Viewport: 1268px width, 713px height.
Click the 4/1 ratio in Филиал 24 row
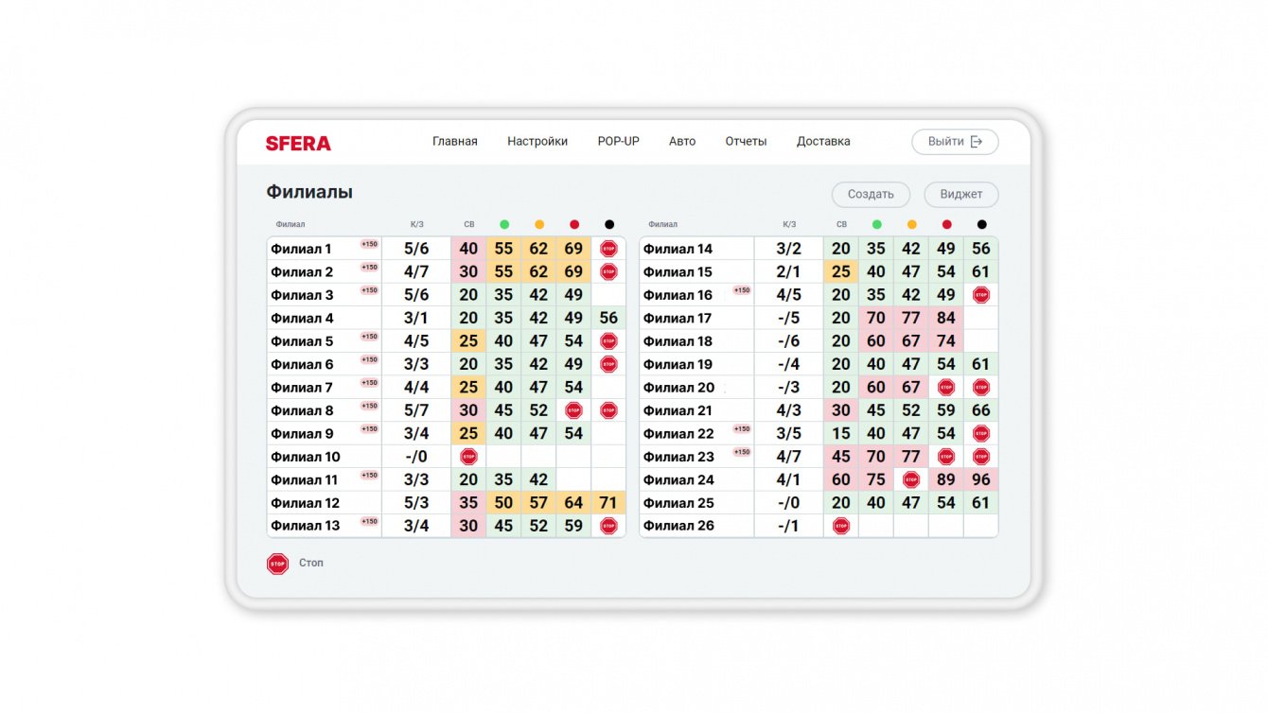[789, 479]
